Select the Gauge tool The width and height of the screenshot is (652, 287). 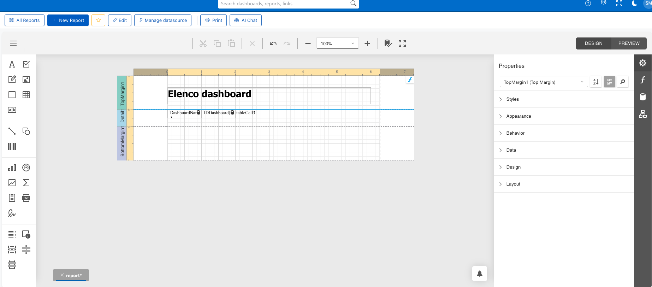point(26,168)
